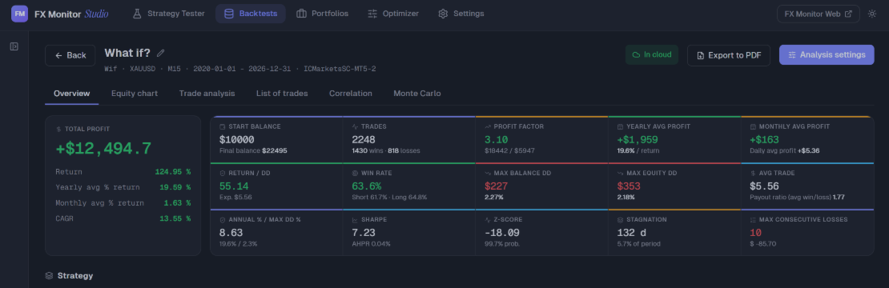Click the -18.09 Z-Score value
The height and width of the screenshot is (288, 889).
tap(501, 233)
